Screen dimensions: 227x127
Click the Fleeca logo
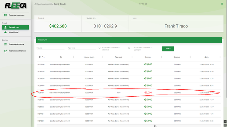16,6
